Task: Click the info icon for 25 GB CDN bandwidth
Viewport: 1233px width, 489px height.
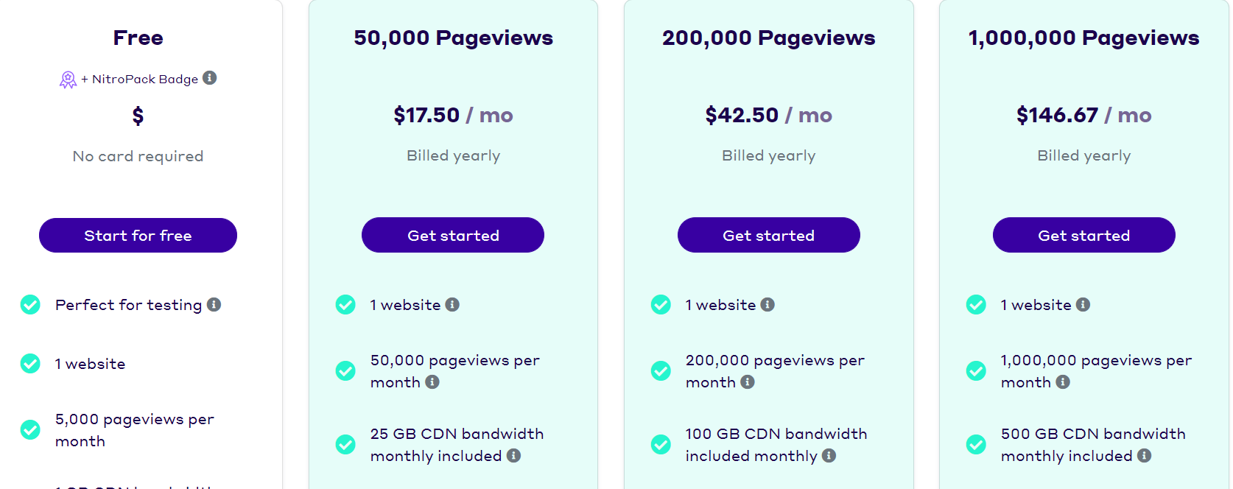Action: (x=514, y=456)
